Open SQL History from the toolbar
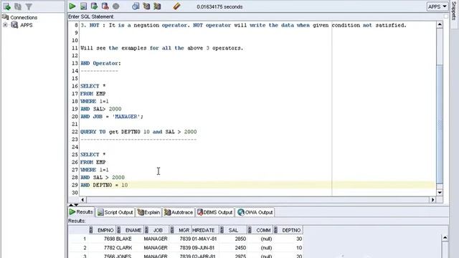Viewport: 459px width, 258px height. coord(136,6)
